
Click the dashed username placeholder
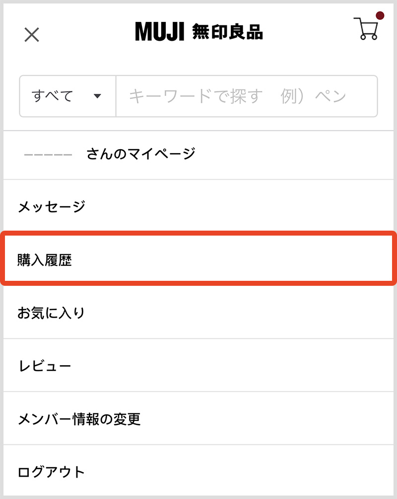48,155
